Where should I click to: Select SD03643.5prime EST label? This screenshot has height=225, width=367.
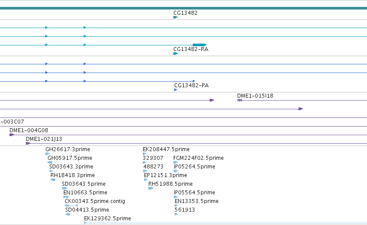point(84,184)
